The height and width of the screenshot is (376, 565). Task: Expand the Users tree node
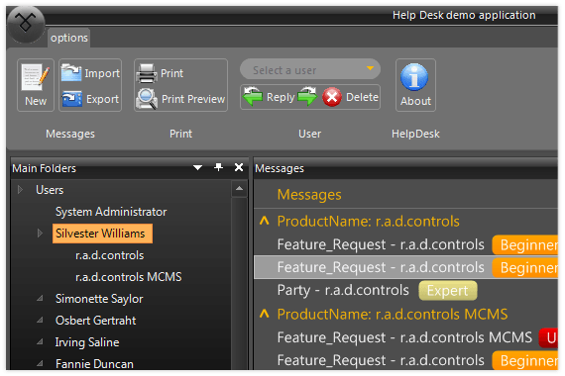[20, 190]
